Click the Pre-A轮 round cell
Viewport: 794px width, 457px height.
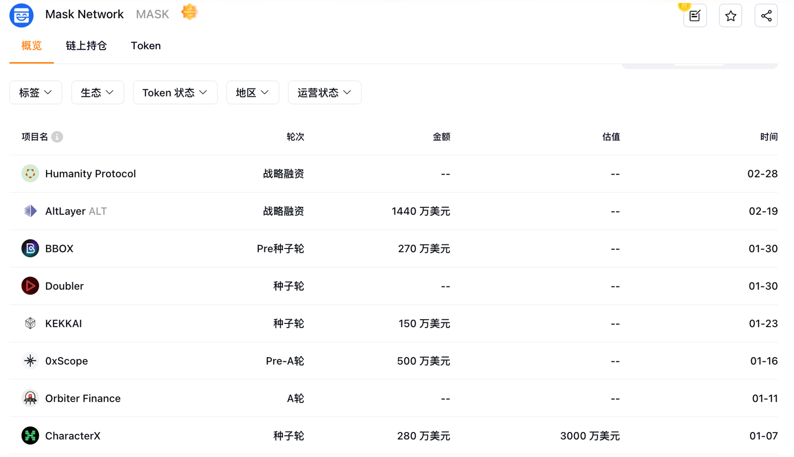[285, 361]
